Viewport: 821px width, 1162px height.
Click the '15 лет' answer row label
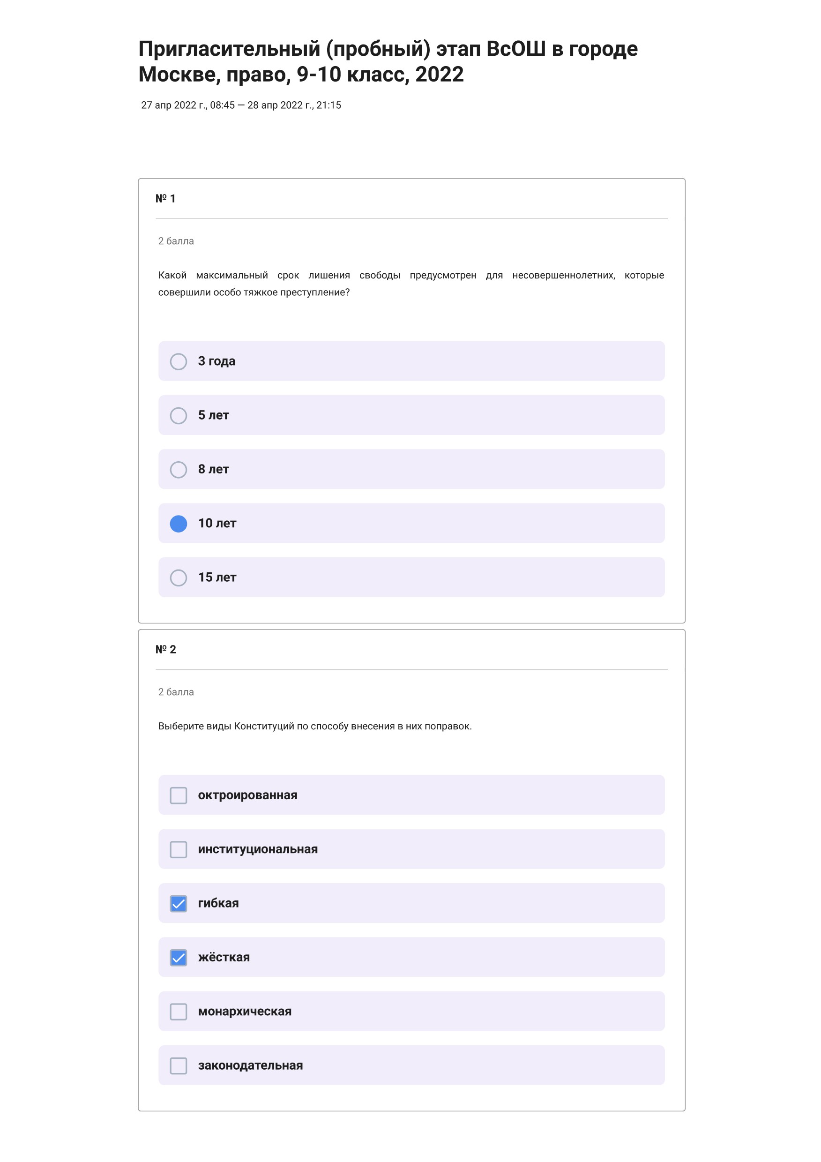click(x=217, y=577)
